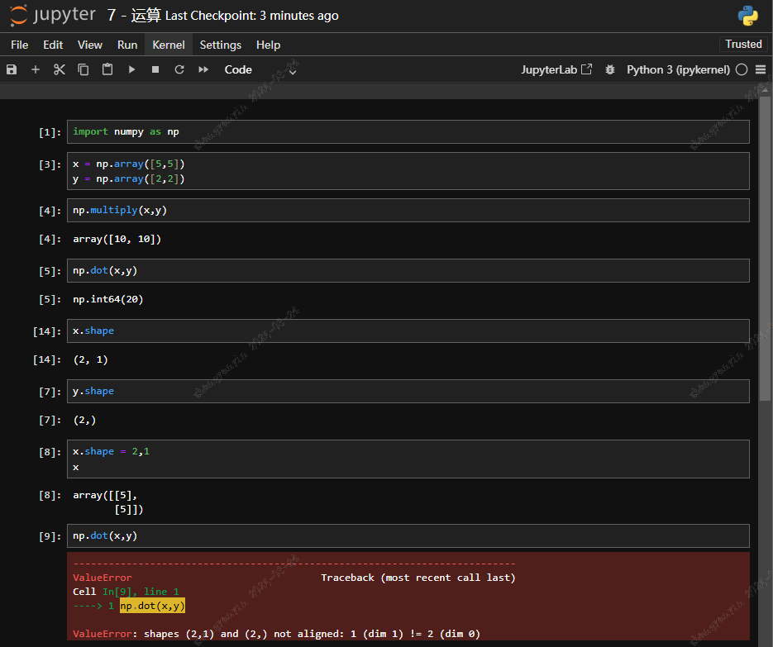
Task: Run the selected cell with the play icon
Action: coord(131,69)
